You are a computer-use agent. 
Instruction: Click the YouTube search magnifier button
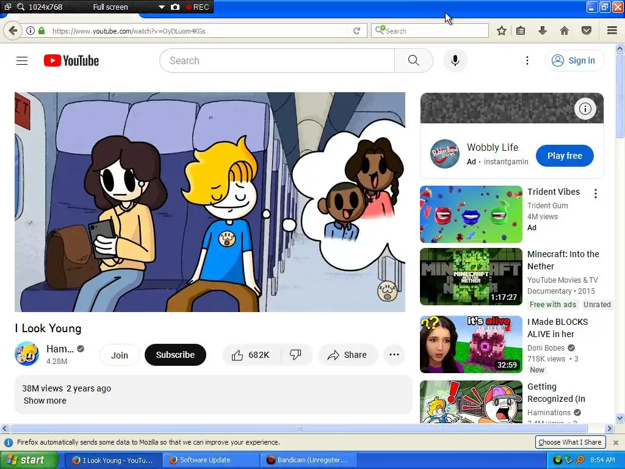pyautogui.click(x=413, y=60)
